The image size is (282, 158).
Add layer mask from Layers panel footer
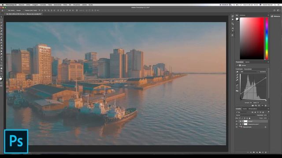[254, 152]
